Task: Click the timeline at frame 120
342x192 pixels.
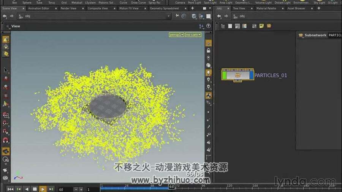Action: 229,186
